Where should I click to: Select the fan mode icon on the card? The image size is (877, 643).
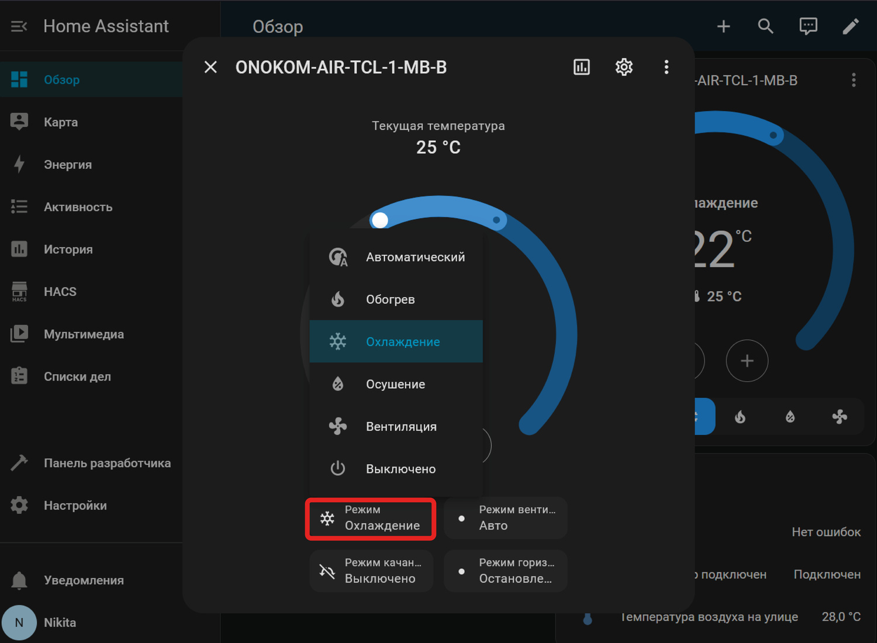[x=840, y=417]
